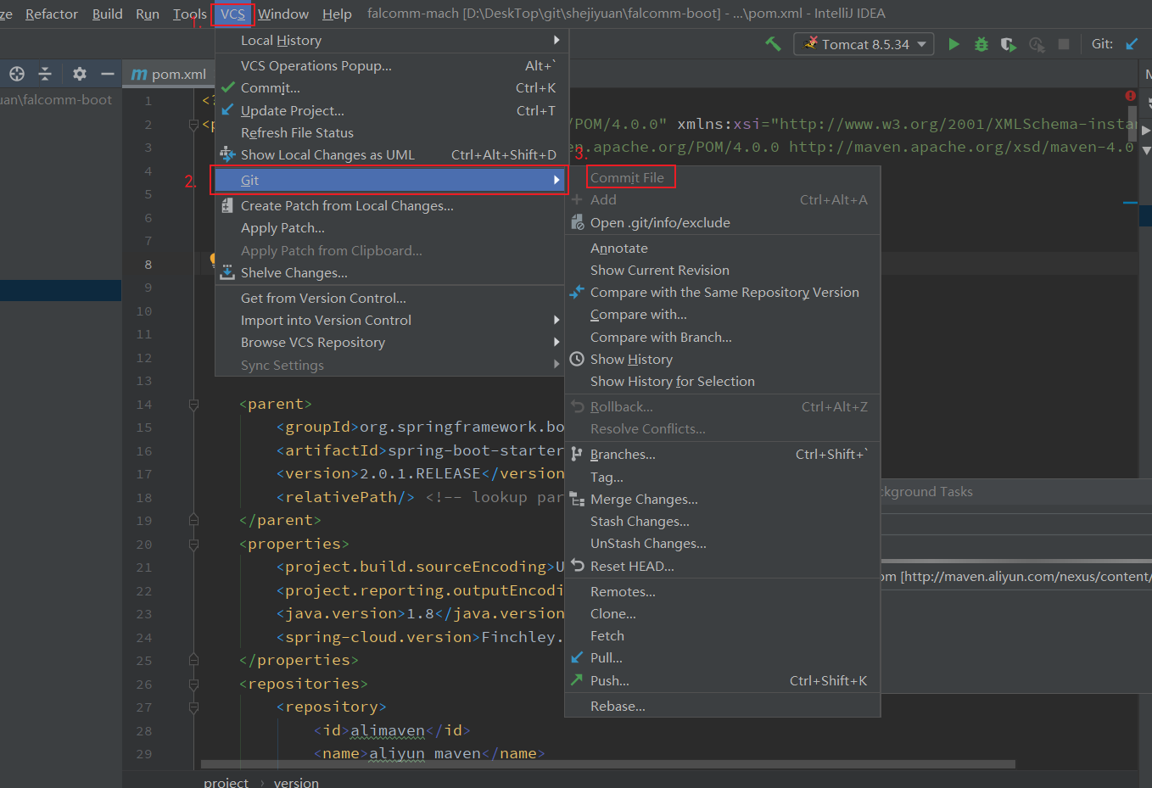Choose Merge Changes... entry
Image resolution: width=1152 pixels, height=788 pixels.
(723, 499)
